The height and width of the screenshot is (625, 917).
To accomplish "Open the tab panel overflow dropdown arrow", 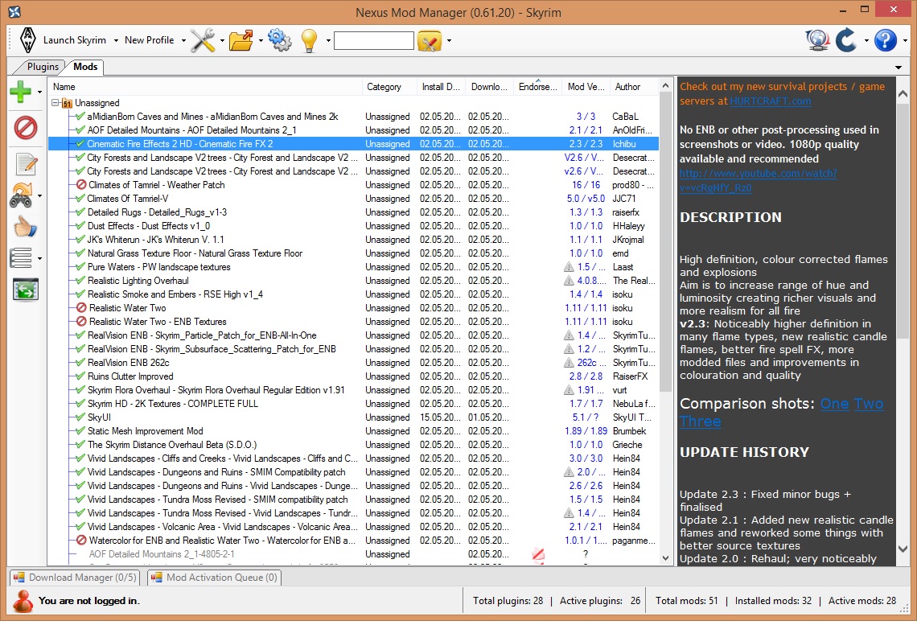I will coord(898,68).
